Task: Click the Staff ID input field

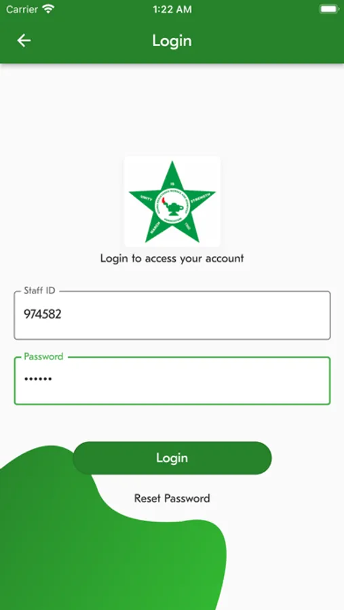Action: [172, 315]
